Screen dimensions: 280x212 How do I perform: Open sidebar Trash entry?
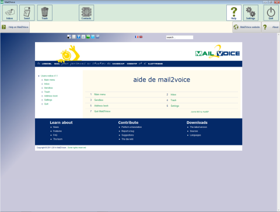[47, 92]
